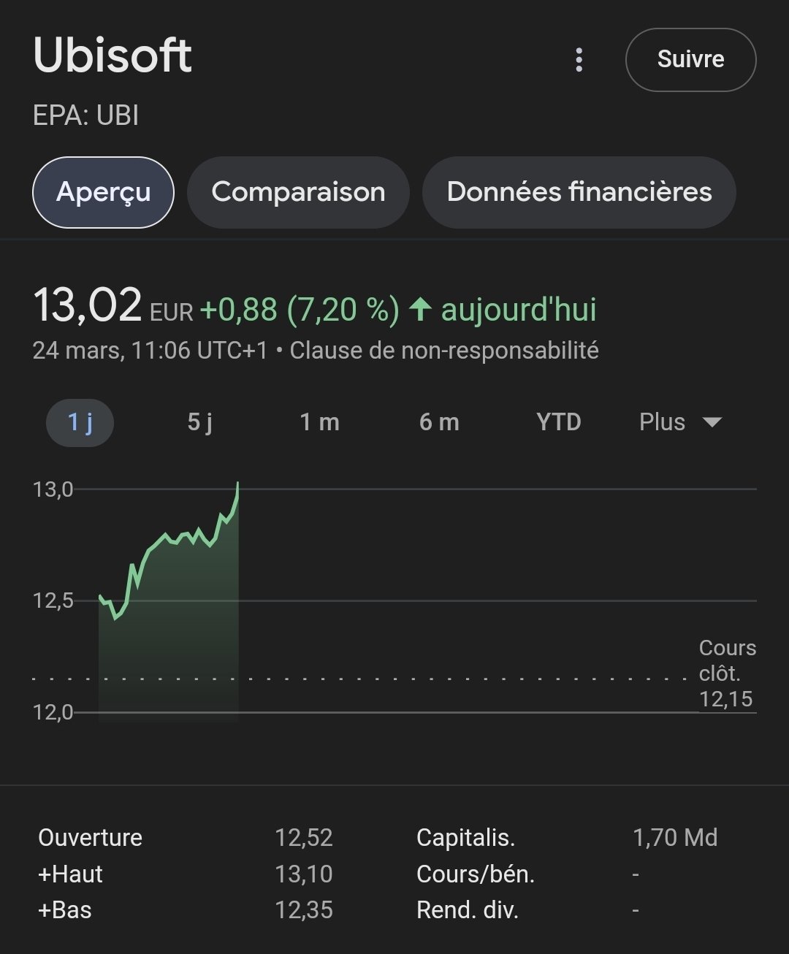Open the Données financières tab

(x=579, y=192)
